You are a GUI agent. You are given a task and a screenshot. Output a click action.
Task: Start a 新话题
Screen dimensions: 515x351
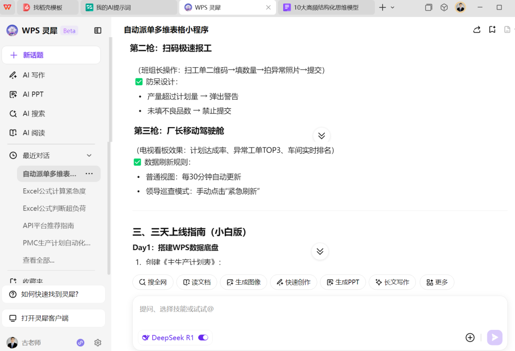tap(51, 55)
